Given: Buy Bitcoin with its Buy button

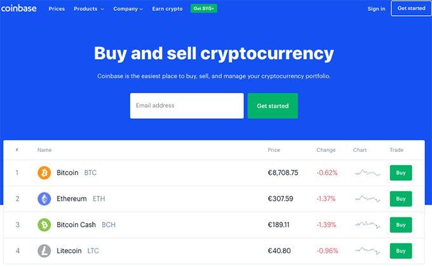Looking at the screenshot, I should [x=401, y=173].
